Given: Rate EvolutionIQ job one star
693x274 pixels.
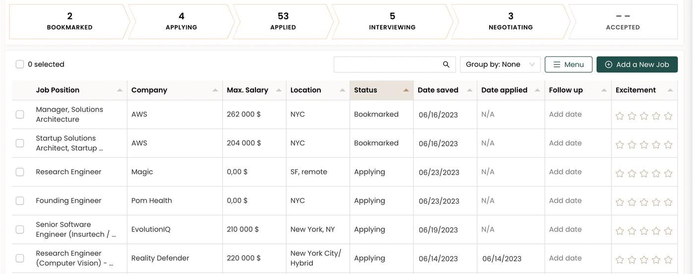Looking at the screenshot, I should [x=620, y=230].
